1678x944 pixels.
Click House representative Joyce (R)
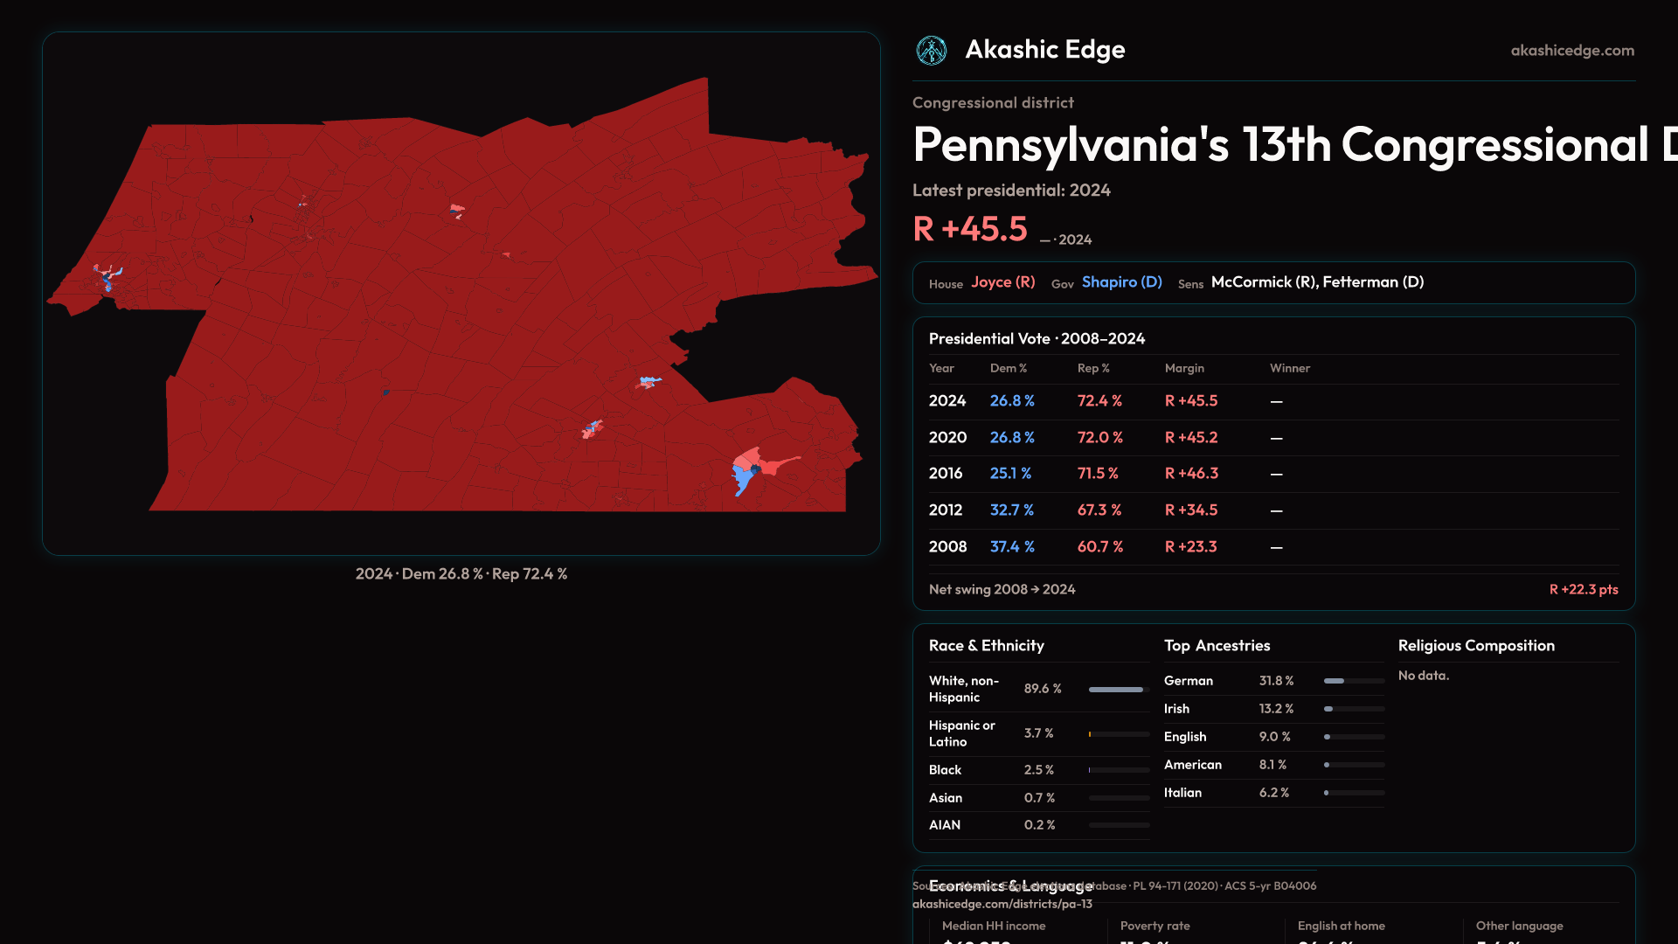[x=1002, y=282]
